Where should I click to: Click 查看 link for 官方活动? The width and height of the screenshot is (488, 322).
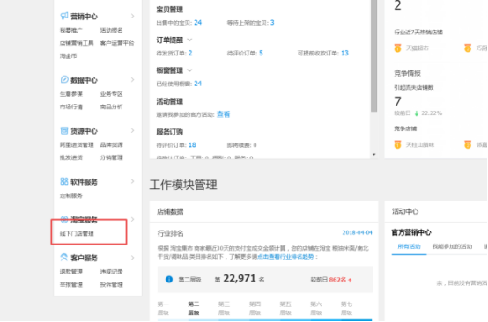223,114
